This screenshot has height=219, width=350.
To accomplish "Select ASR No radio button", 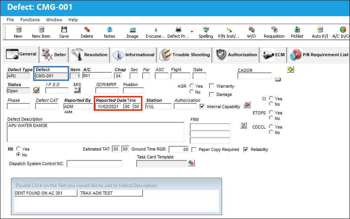I will pyautogui.click(x=191, y=92).
